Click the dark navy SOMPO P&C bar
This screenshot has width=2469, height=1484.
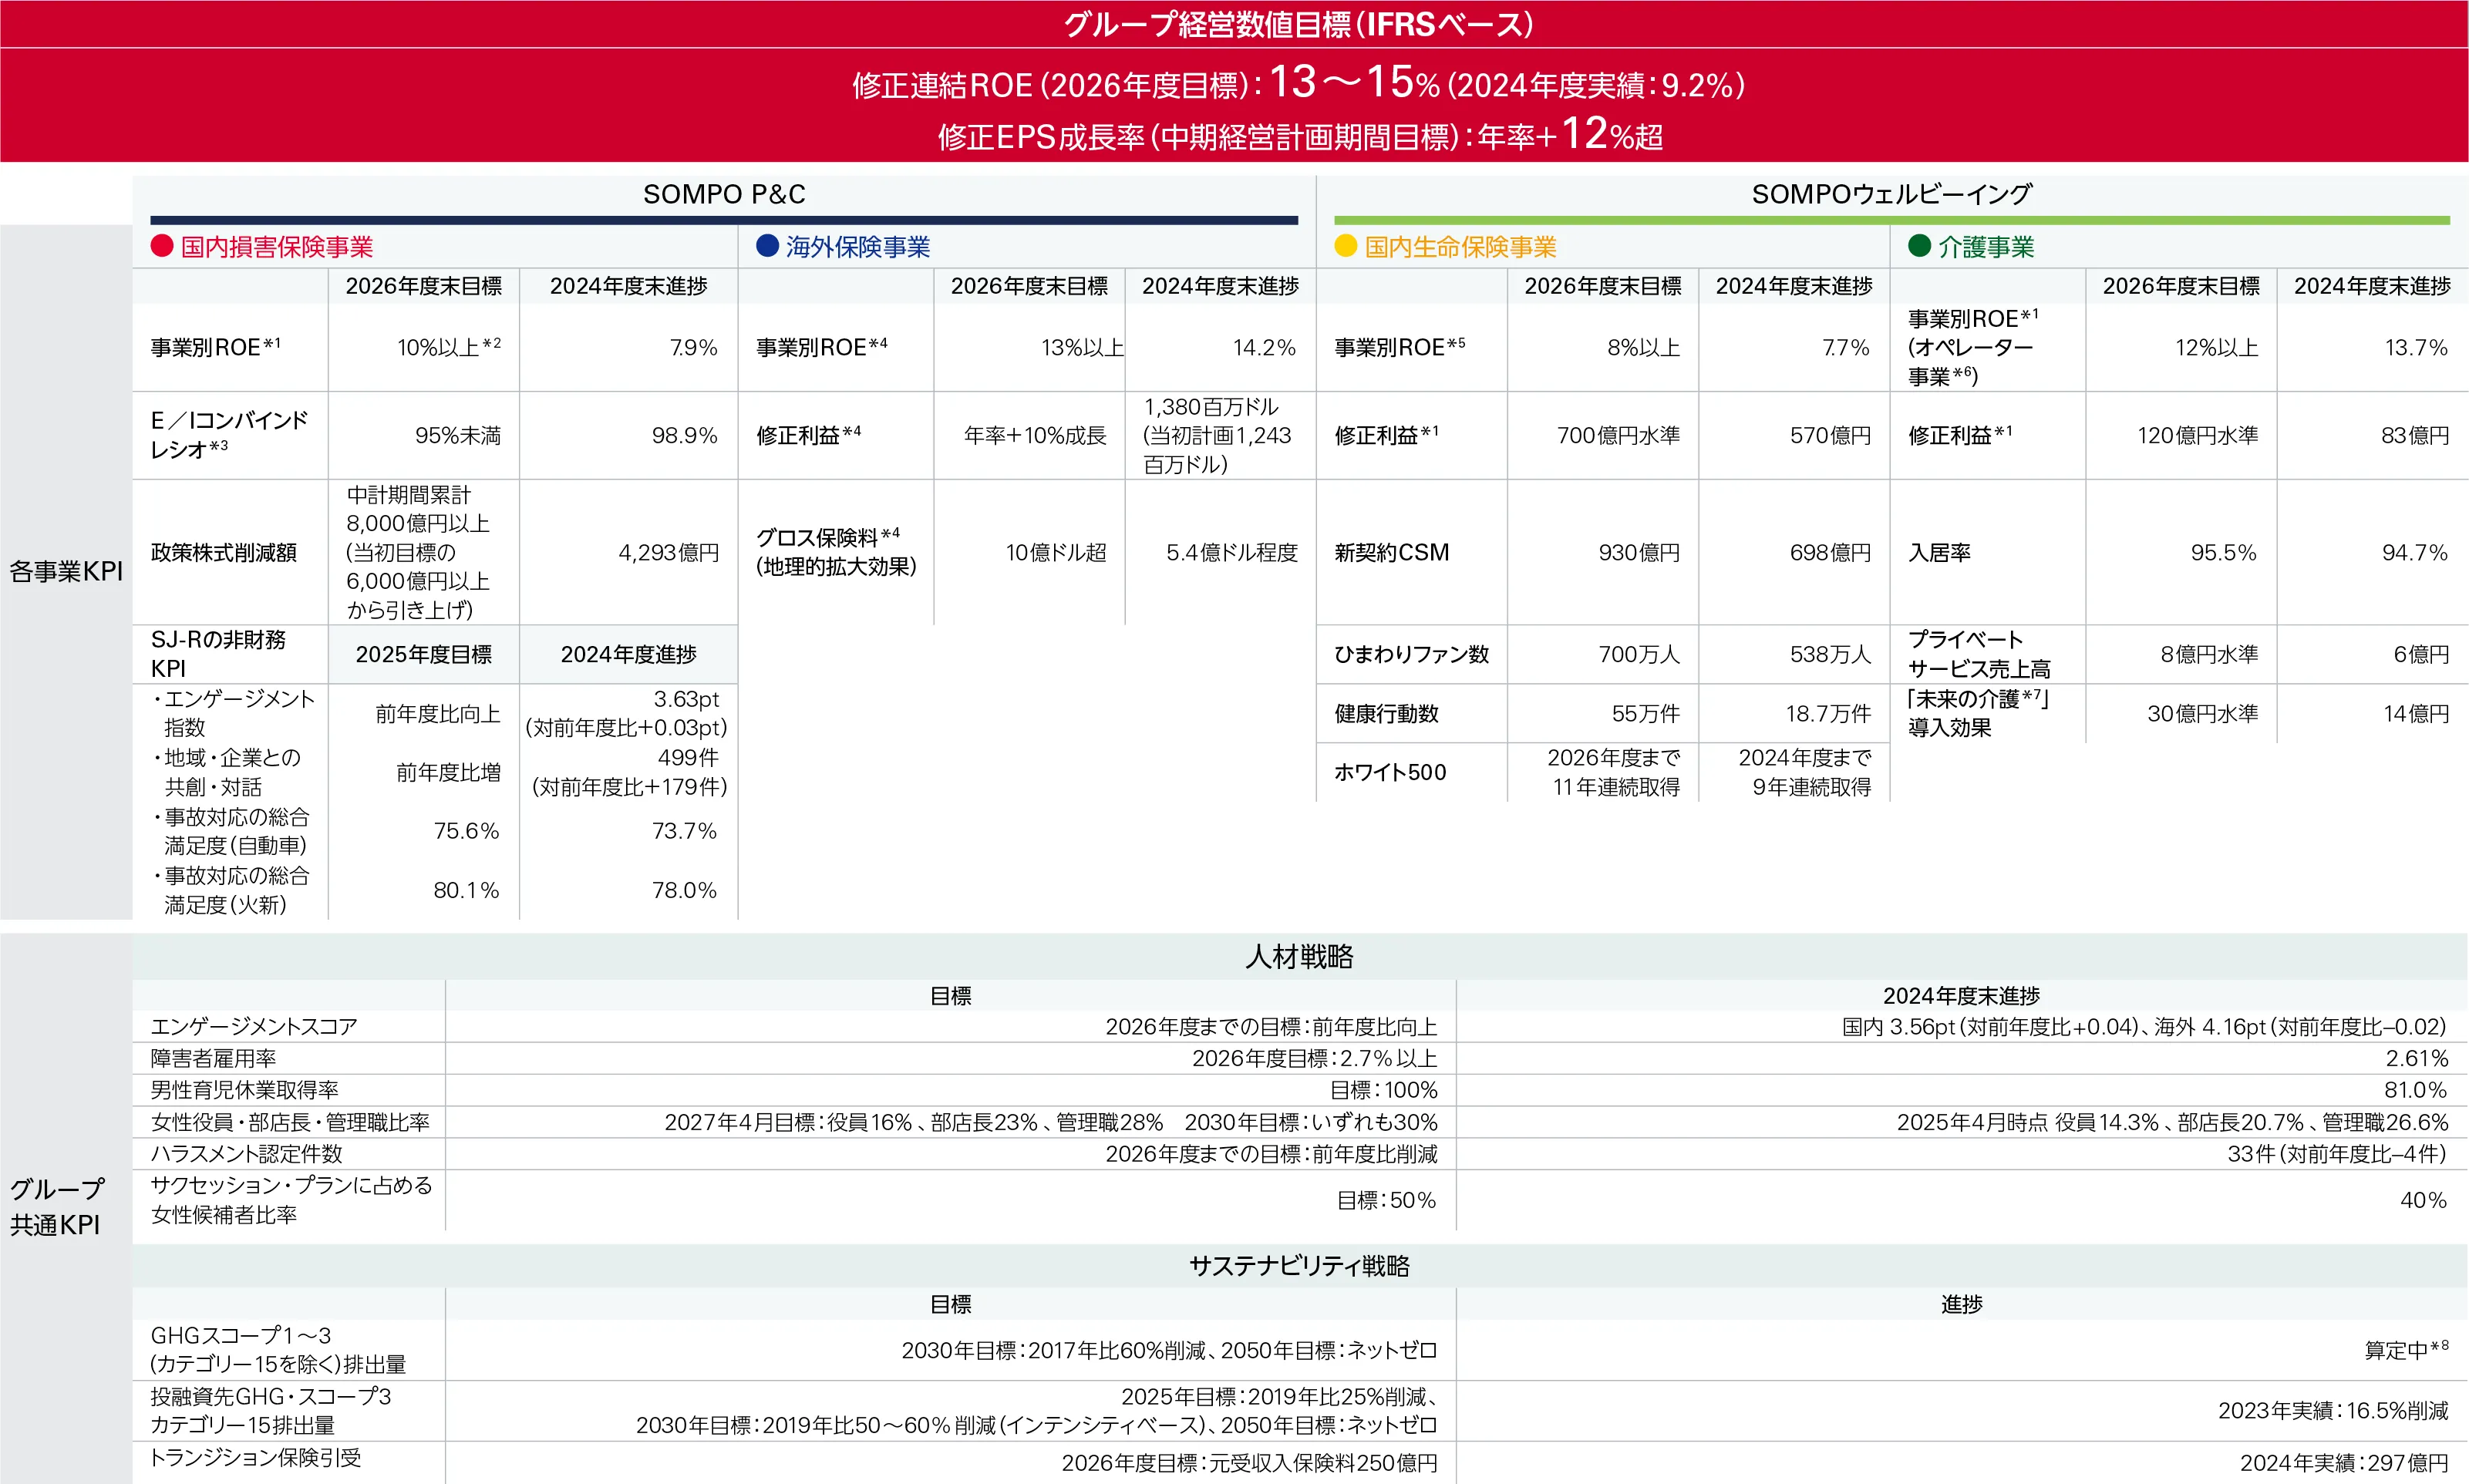pyautogui.click(x=724, y=216)
